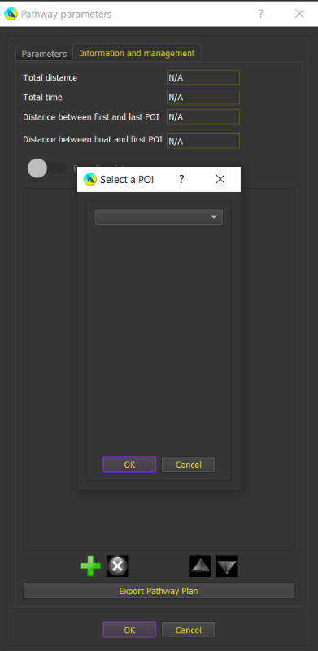Expand the POI dropdown arrow
This screenshot has width=318, height=651.
214,217
